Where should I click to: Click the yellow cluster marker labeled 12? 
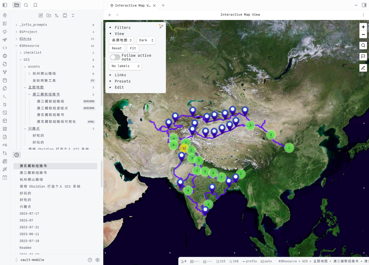[184, 148]
